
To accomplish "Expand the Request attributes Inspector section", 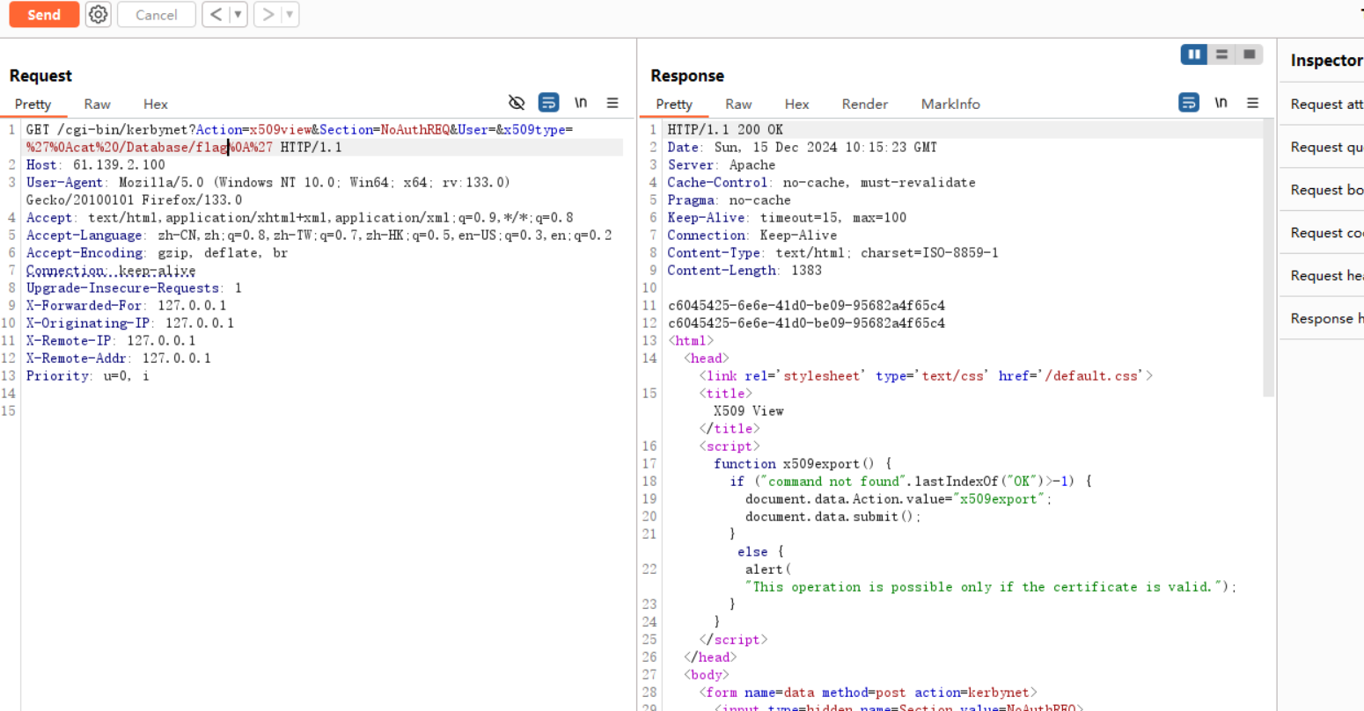I will point(1323,104).
